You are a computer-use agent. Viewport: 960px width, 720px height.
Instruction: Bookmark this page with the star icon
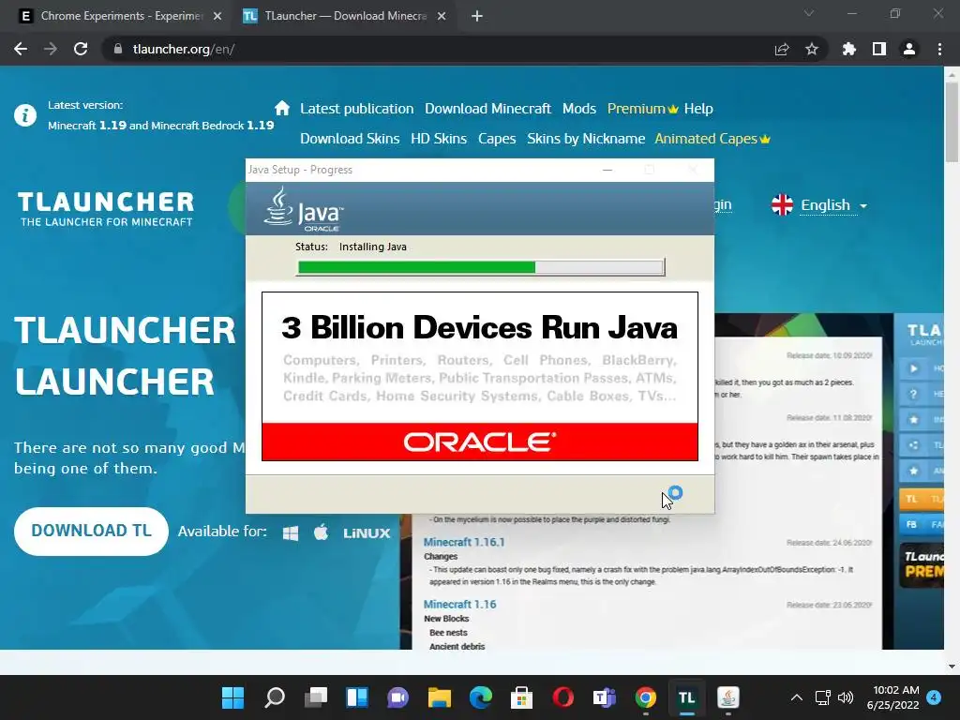812,49
